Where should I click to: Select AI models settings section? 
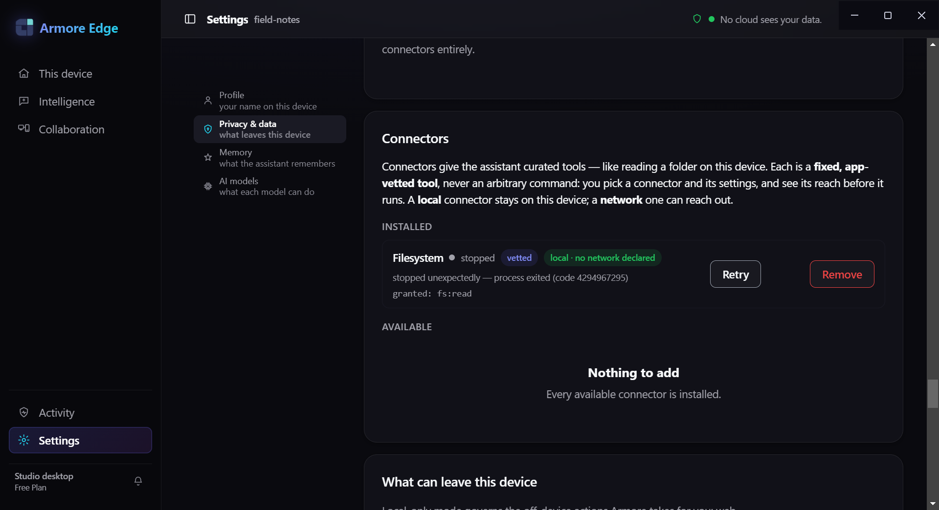[x=270, y=186]
